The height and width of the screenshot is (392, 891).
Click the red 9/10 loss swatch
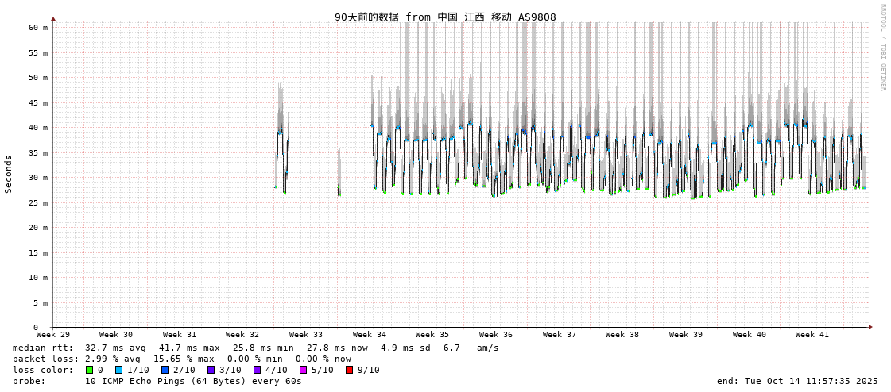tap(349, 370)
